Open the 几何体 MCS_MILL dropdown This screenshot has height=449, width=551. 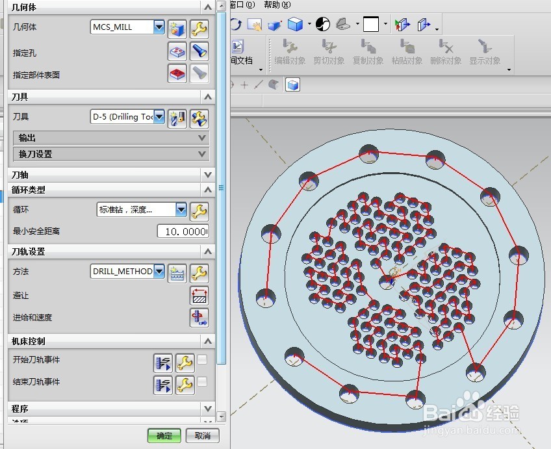click(x=159, y=27)
